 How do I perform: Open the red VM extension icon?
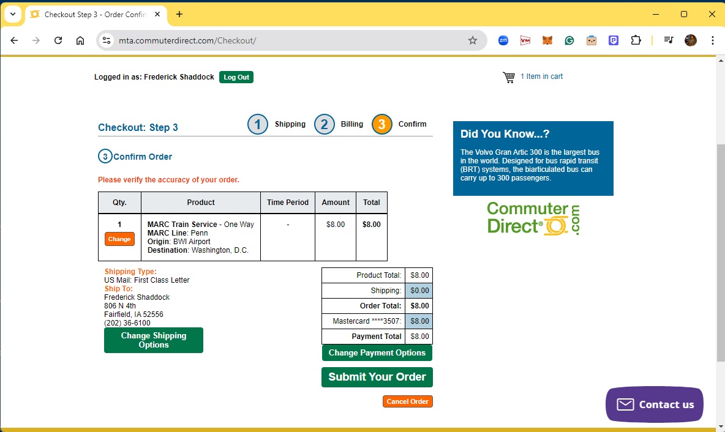[525, 40]
